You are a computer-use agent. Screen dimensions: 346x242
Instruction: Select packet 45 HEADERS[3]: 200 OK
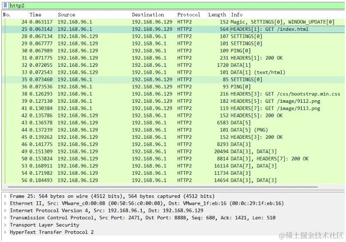(173, 137)
